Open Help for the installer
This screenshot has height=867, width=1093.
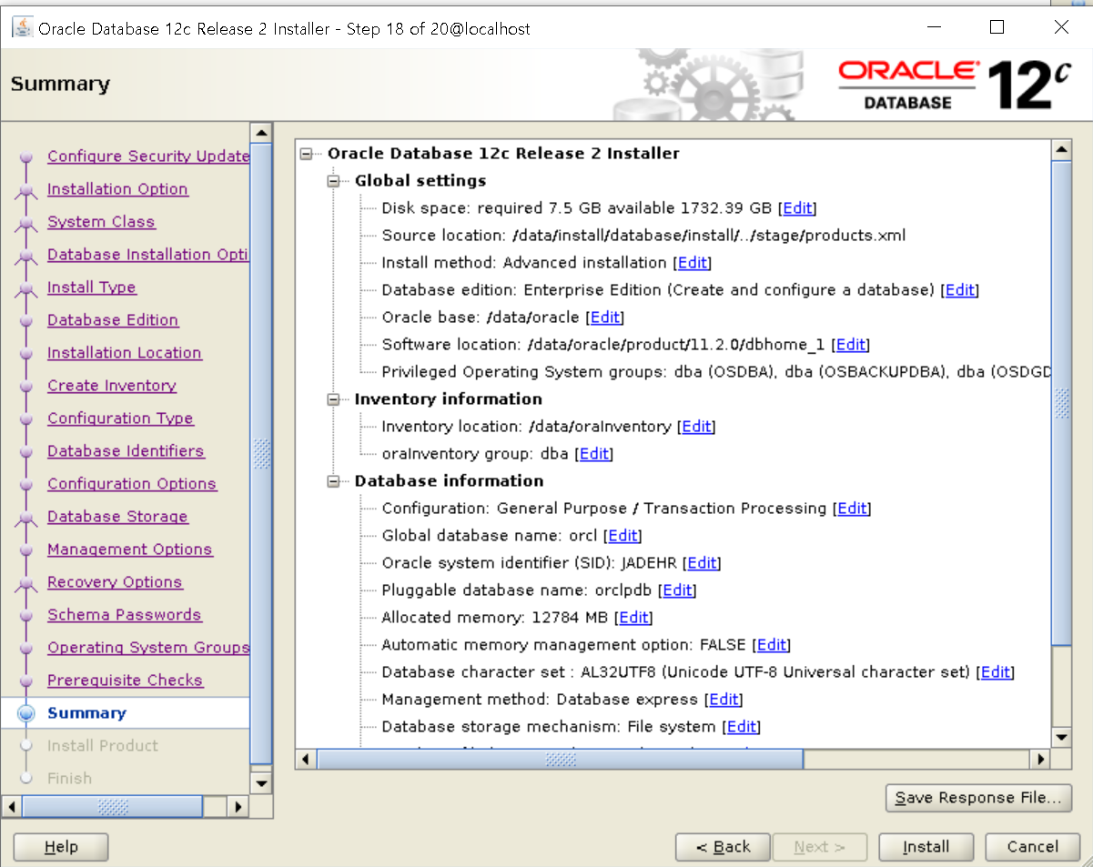pos(61,847)
